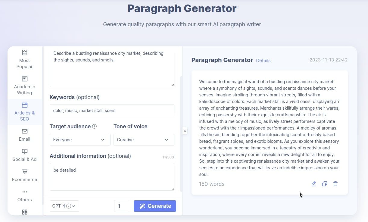Open the Others three-dots category
The image size is (368, 222).
[25, 192]
